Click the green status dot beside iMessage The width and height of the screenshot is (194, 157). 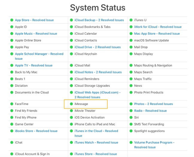[72, 104]
